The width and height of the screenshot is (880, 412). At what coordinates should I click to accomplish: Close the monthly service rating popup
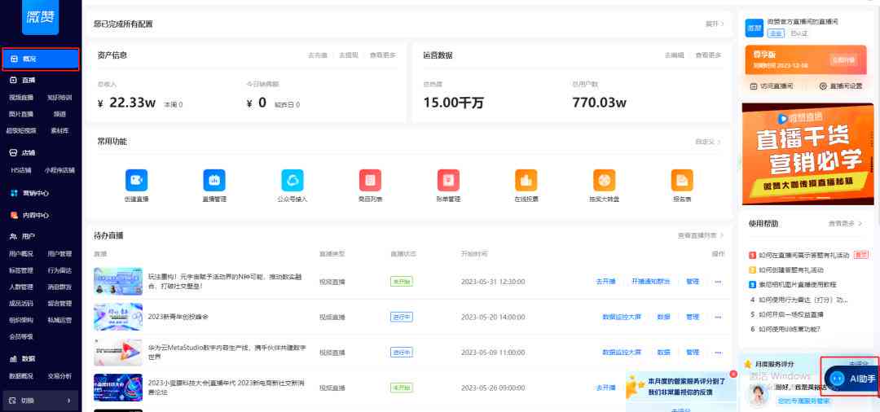click(x=733, y=374)
